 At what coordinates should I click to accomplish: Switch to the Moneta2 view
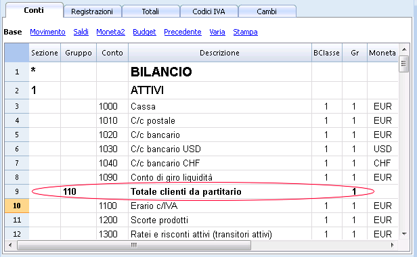(x=110, y=32)
